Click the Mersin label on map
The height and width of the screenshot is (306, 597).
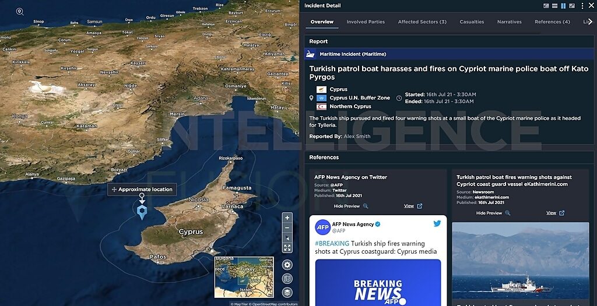coord(177,114)
